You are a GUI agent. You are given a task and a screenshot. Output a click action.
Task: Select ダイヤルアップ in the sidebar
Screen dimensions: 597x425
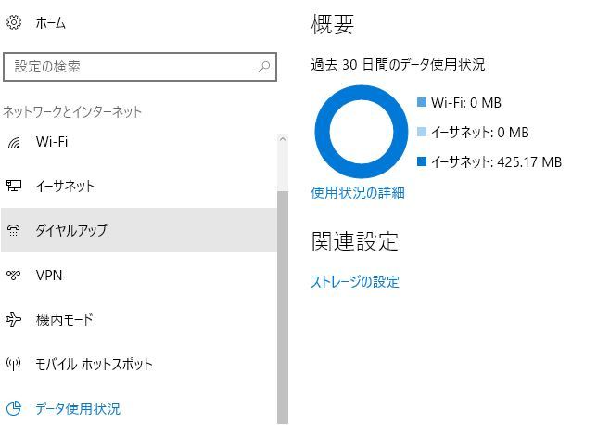point(71,231)
